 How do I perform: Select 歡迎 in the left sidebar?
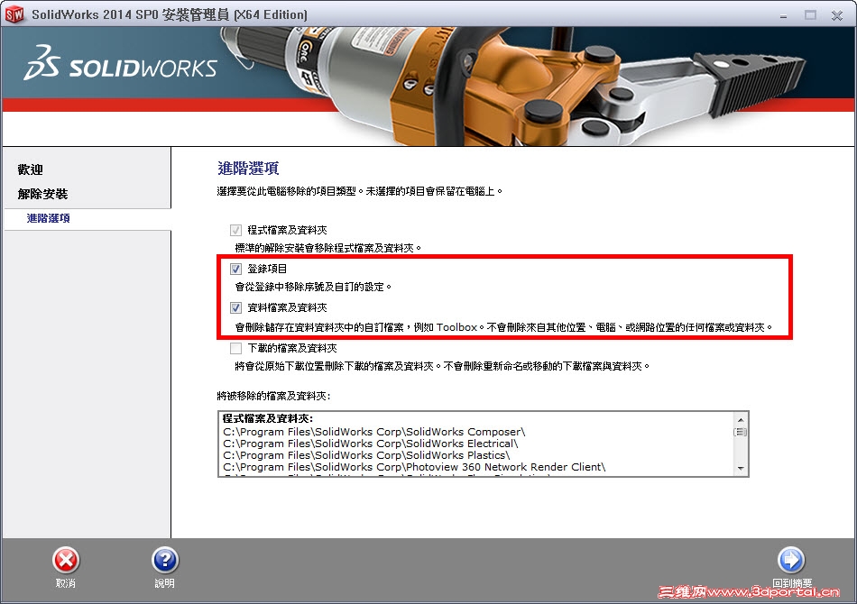[x=30, y=169]
